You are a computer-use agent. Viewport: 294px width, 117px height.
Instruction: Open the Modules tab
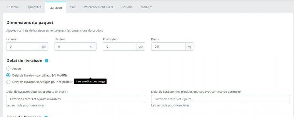coord(146,7)
